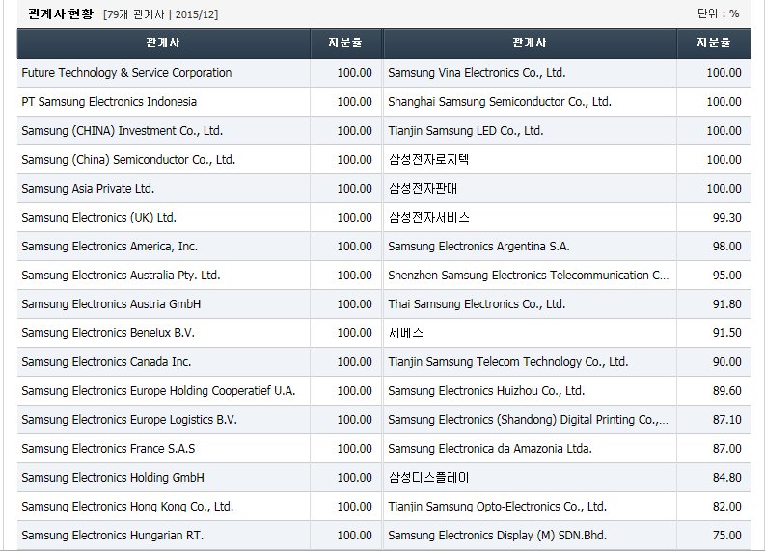Click Samsung Electronics (Shandong) Digital Printing entry
The height and width of the screenshot is (551, 765).
pyautogui.click(x=529, y=420)
